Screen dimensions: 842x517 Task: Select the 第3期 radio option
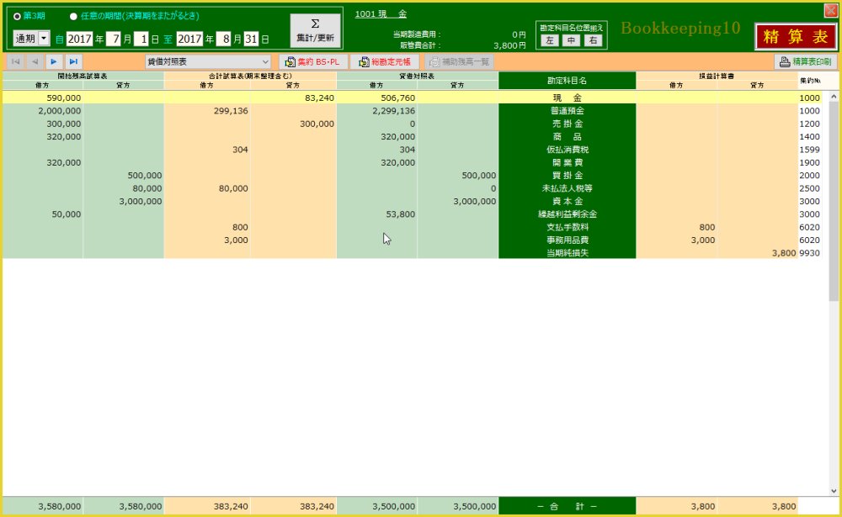(x=18, y=16)
